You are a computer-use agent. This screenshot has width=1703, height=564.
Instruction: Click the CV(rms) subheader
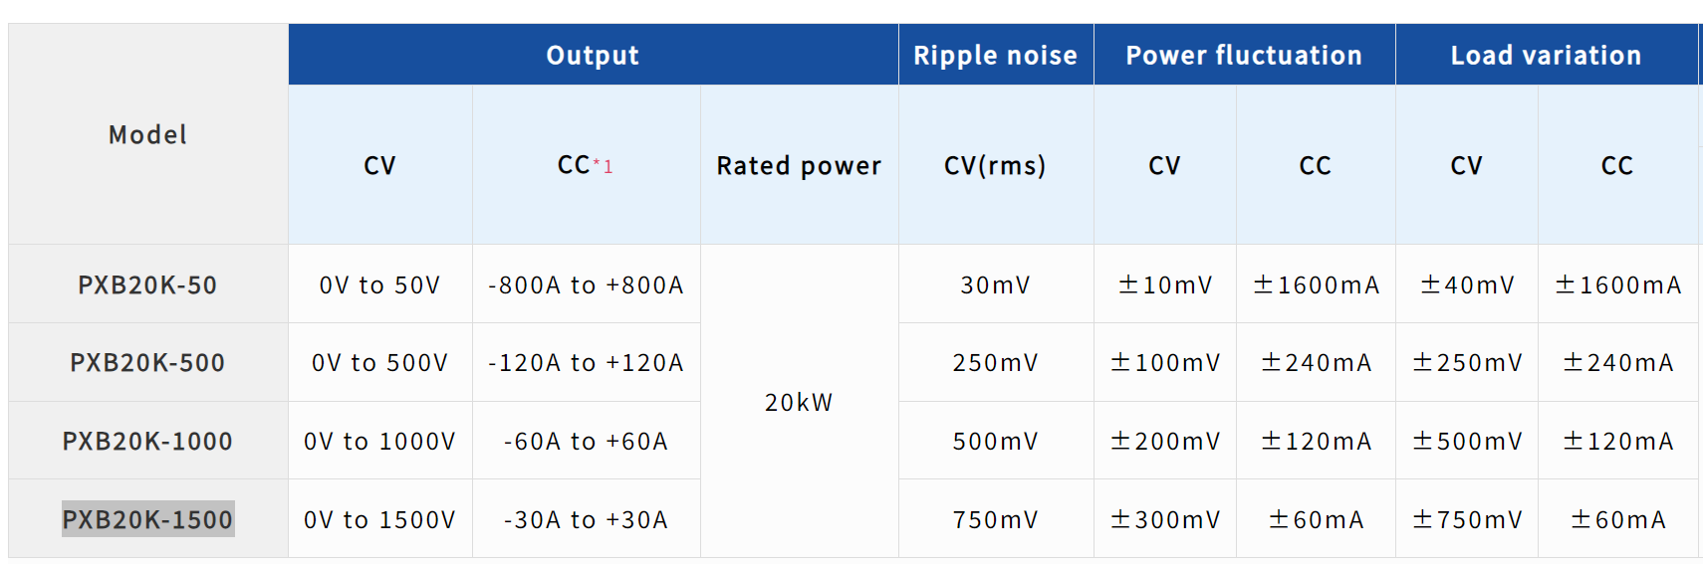point(995,166)
